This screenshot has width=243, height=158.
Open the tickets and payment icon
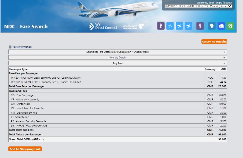[221, 26]
